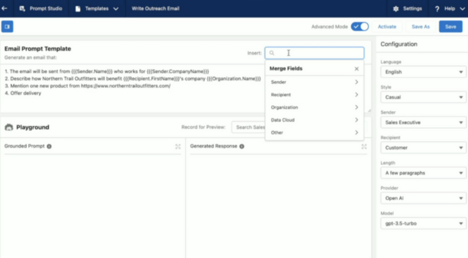The width and height of the screenshot is (468, 258).
Task: Select Data Cloud in Merge Fields
Action: [x=314, y=120]
